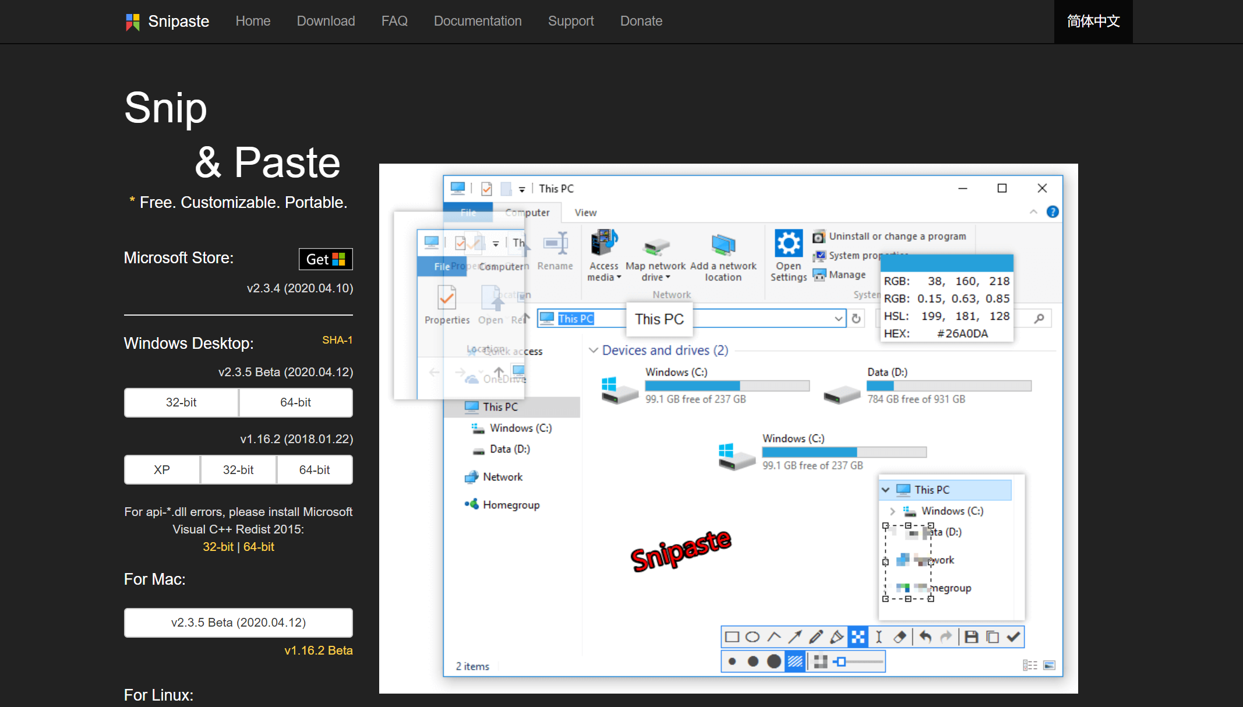Download the XP build of v1.16.2
Screen dimensions: 1243x707
pos(162,470)
